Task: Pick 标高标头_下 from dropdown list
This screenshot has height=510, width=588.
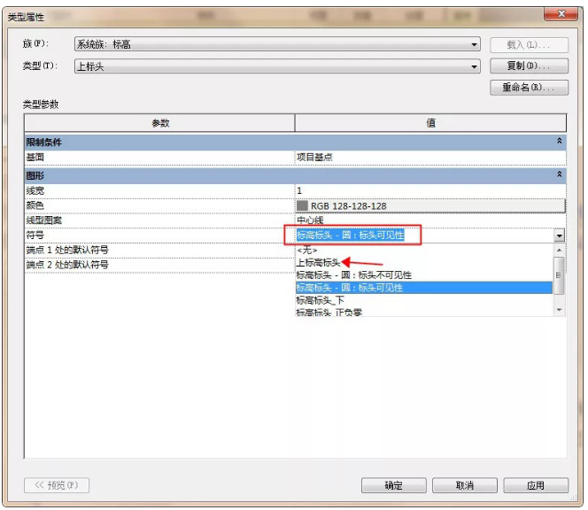Action: [325, 300]
